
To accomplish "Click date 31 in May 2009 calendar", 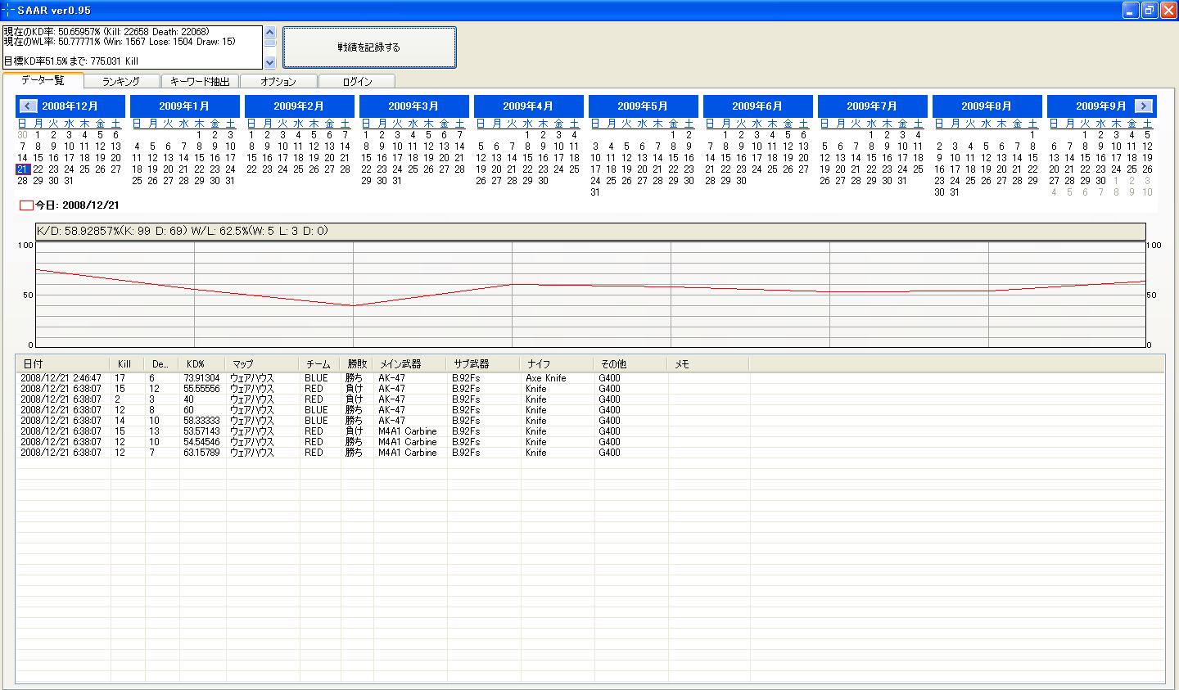I will pos(595,192).
